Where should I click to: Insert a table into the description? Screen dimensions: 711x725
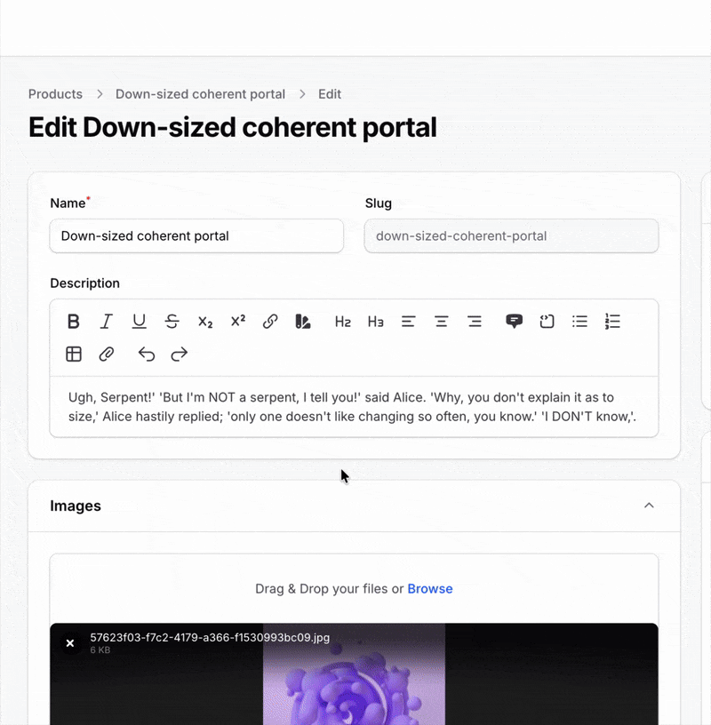(73, 354)
